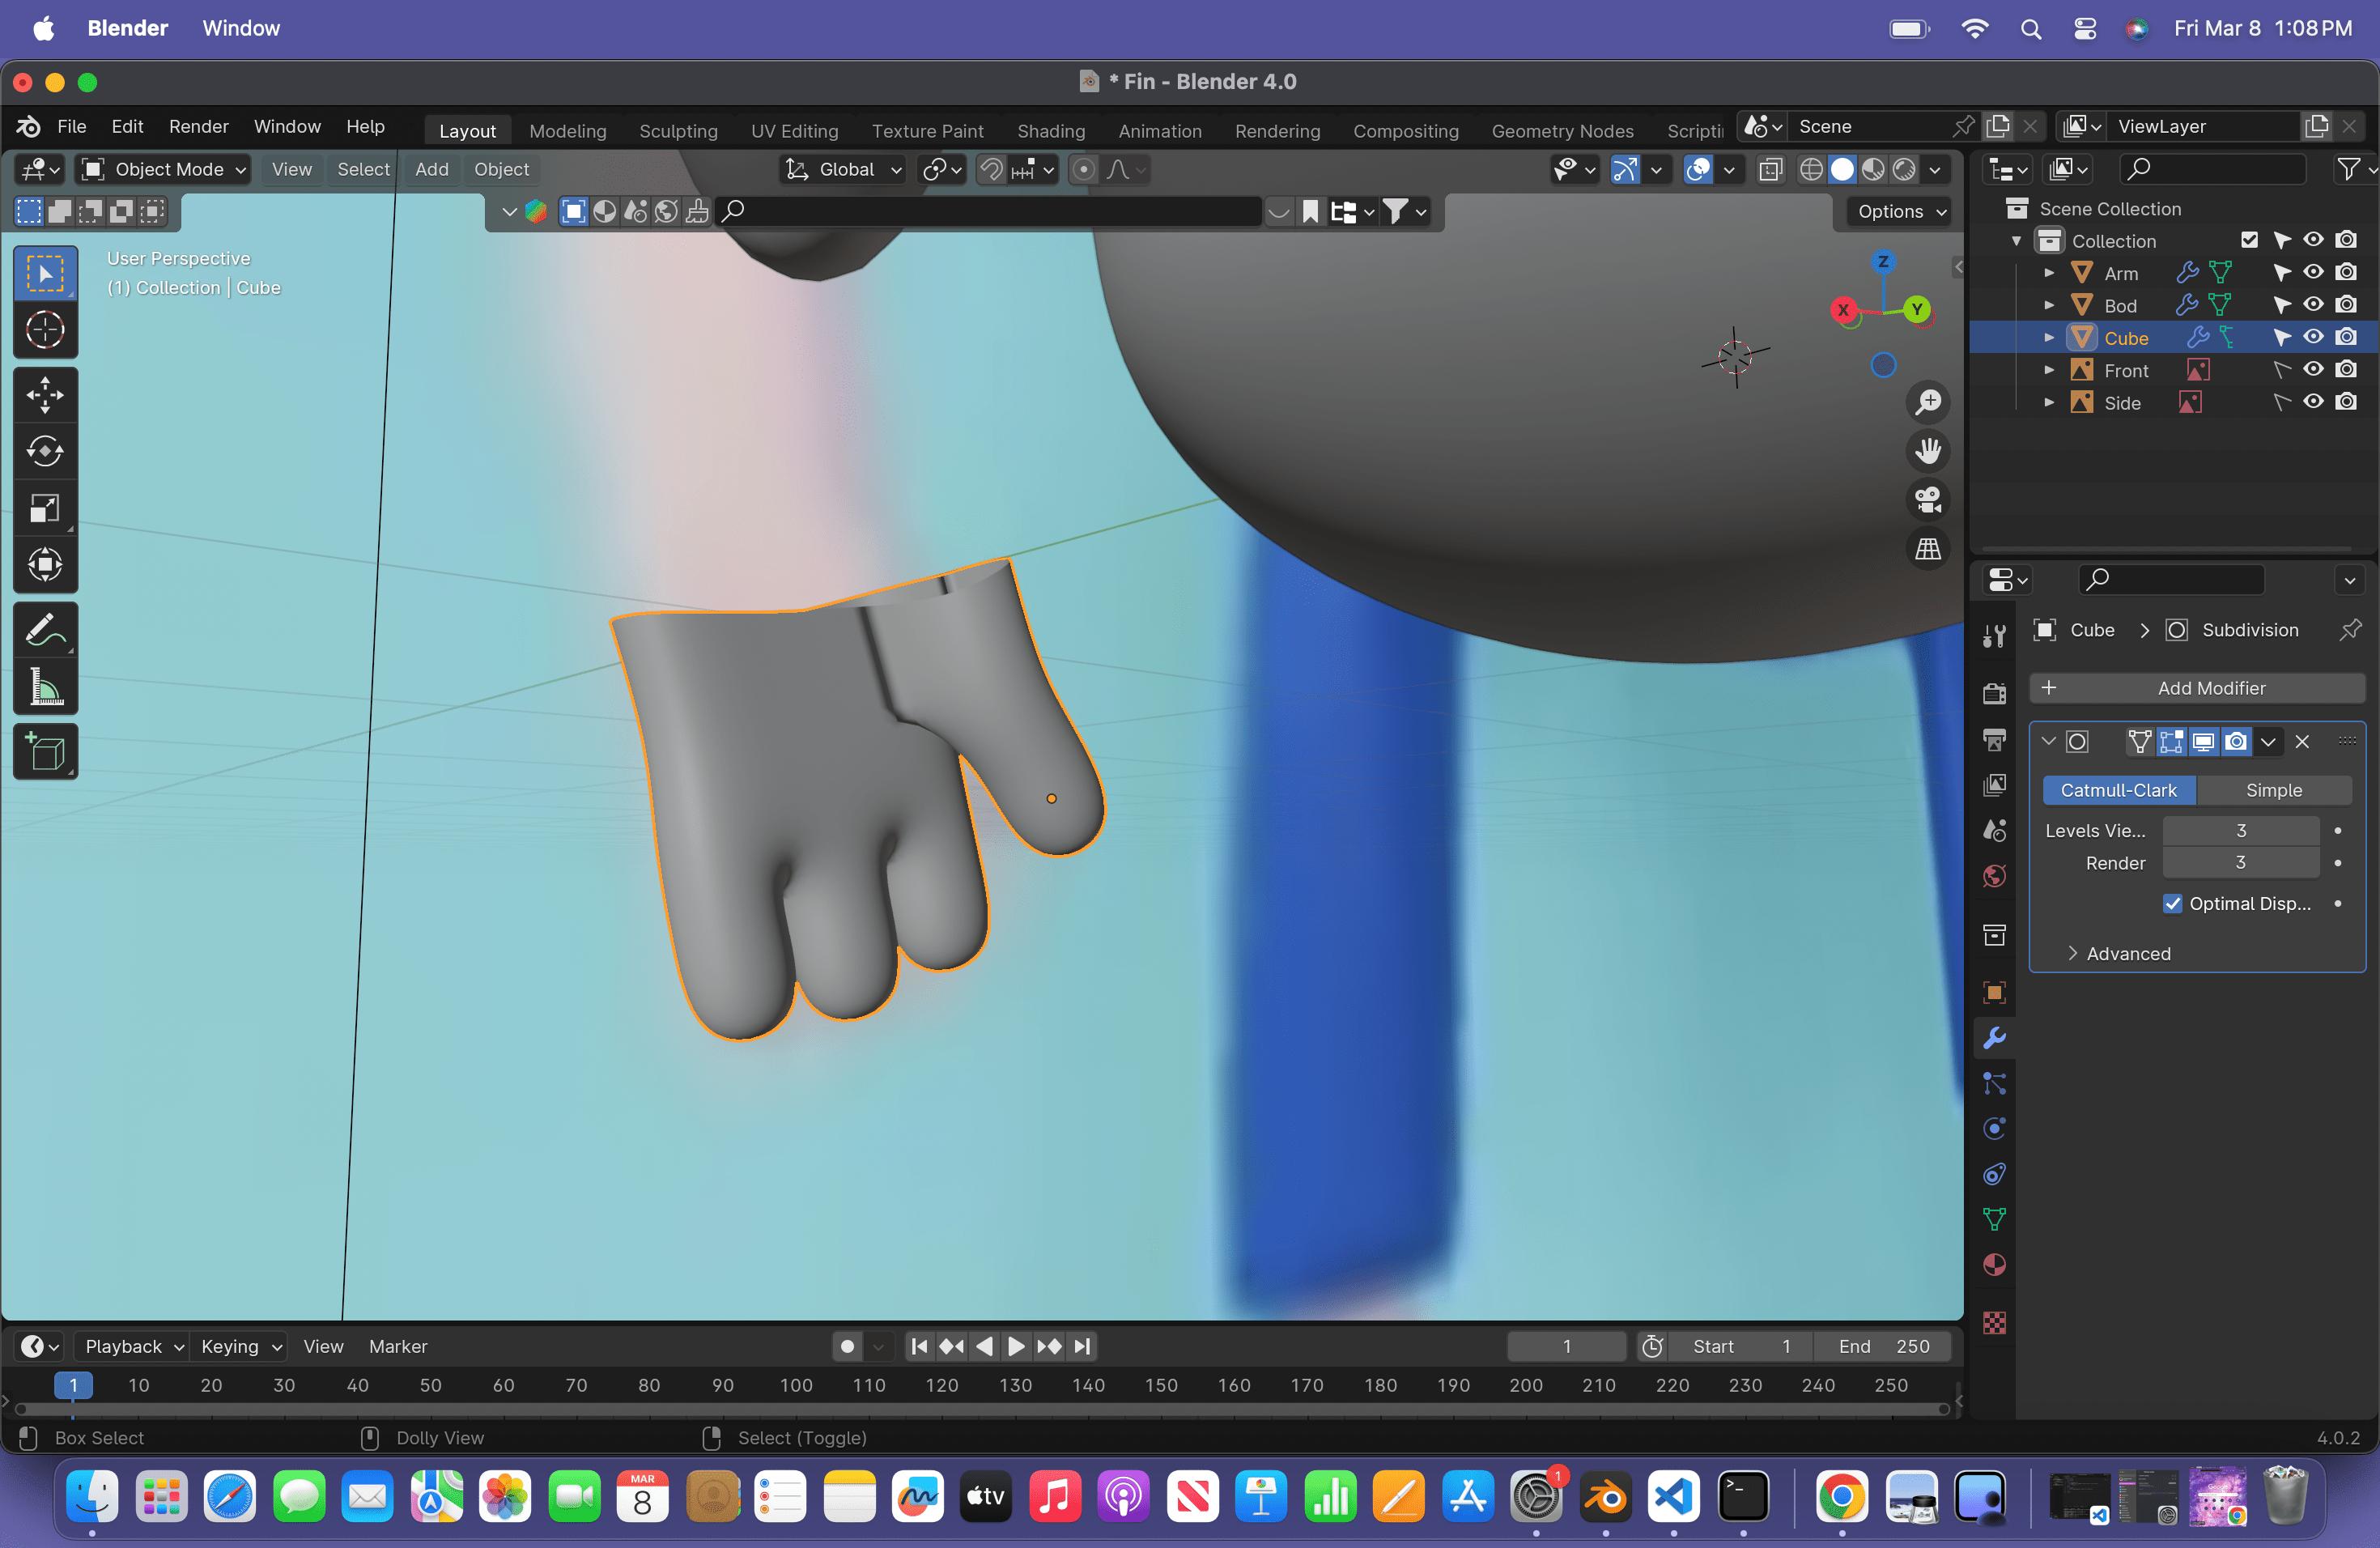This screenshot has width=2380, height=1548.
Task: Open the Material properties tab
Action: point(1994,1265)
